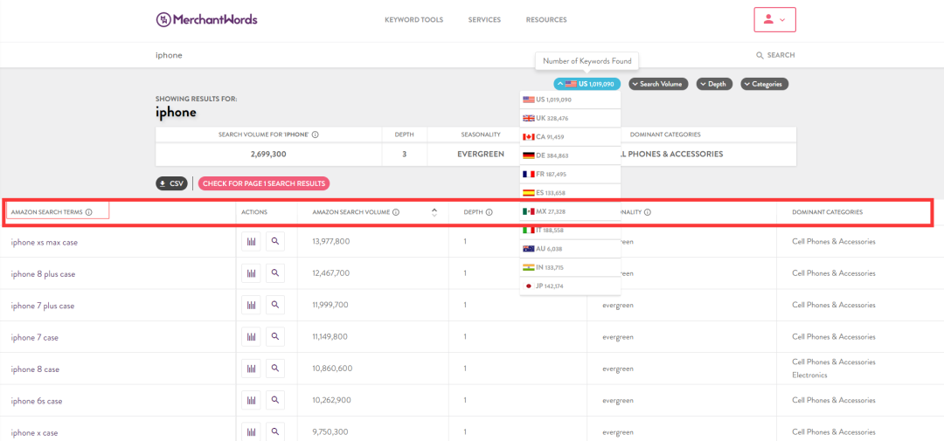Open bar chart for iphone 6s case
Screen dimensions: 944x441
coord(252,401)
